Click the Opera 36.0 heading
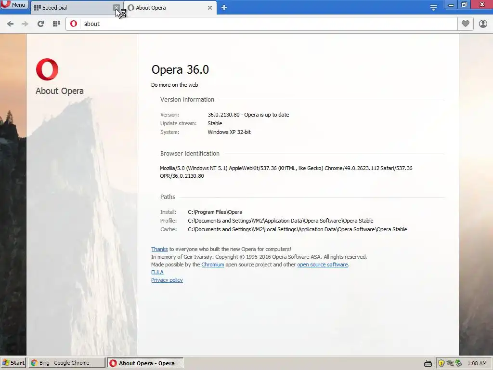493x370 pixels. click(180, 69)
